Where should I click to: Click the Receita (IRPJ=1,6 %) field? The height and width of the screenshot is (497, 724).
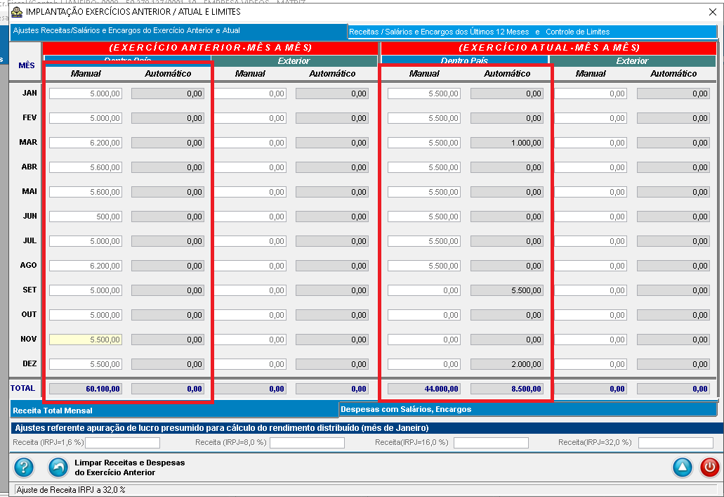click(x=122, y=442)
